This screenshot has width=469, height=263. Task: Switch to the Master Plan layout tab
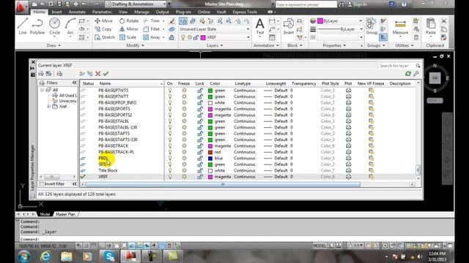(65, 214)
